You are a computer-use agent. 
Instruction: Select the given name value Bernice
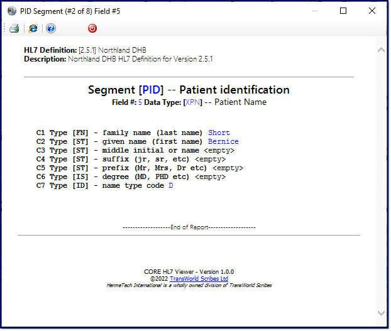tap(223, 141)
